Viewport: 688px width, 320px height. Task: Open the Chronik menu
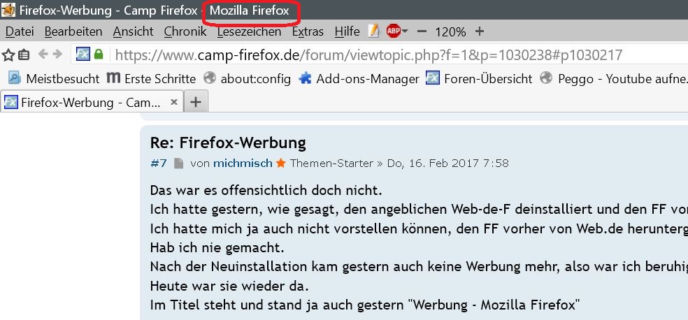[185, 31]
